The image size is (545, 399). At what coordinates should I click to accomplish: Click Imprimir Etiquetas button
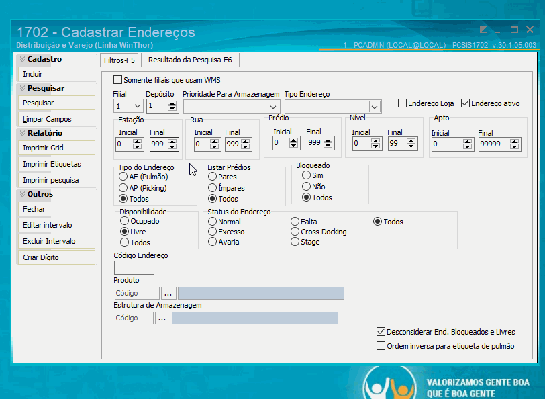tap(56, 164)
